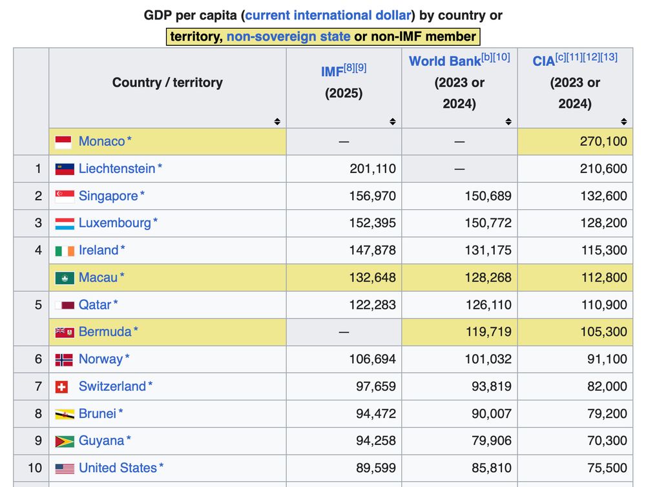Click the United States flag icon
This screenshot has width=646, height=487.
(63, 468)
